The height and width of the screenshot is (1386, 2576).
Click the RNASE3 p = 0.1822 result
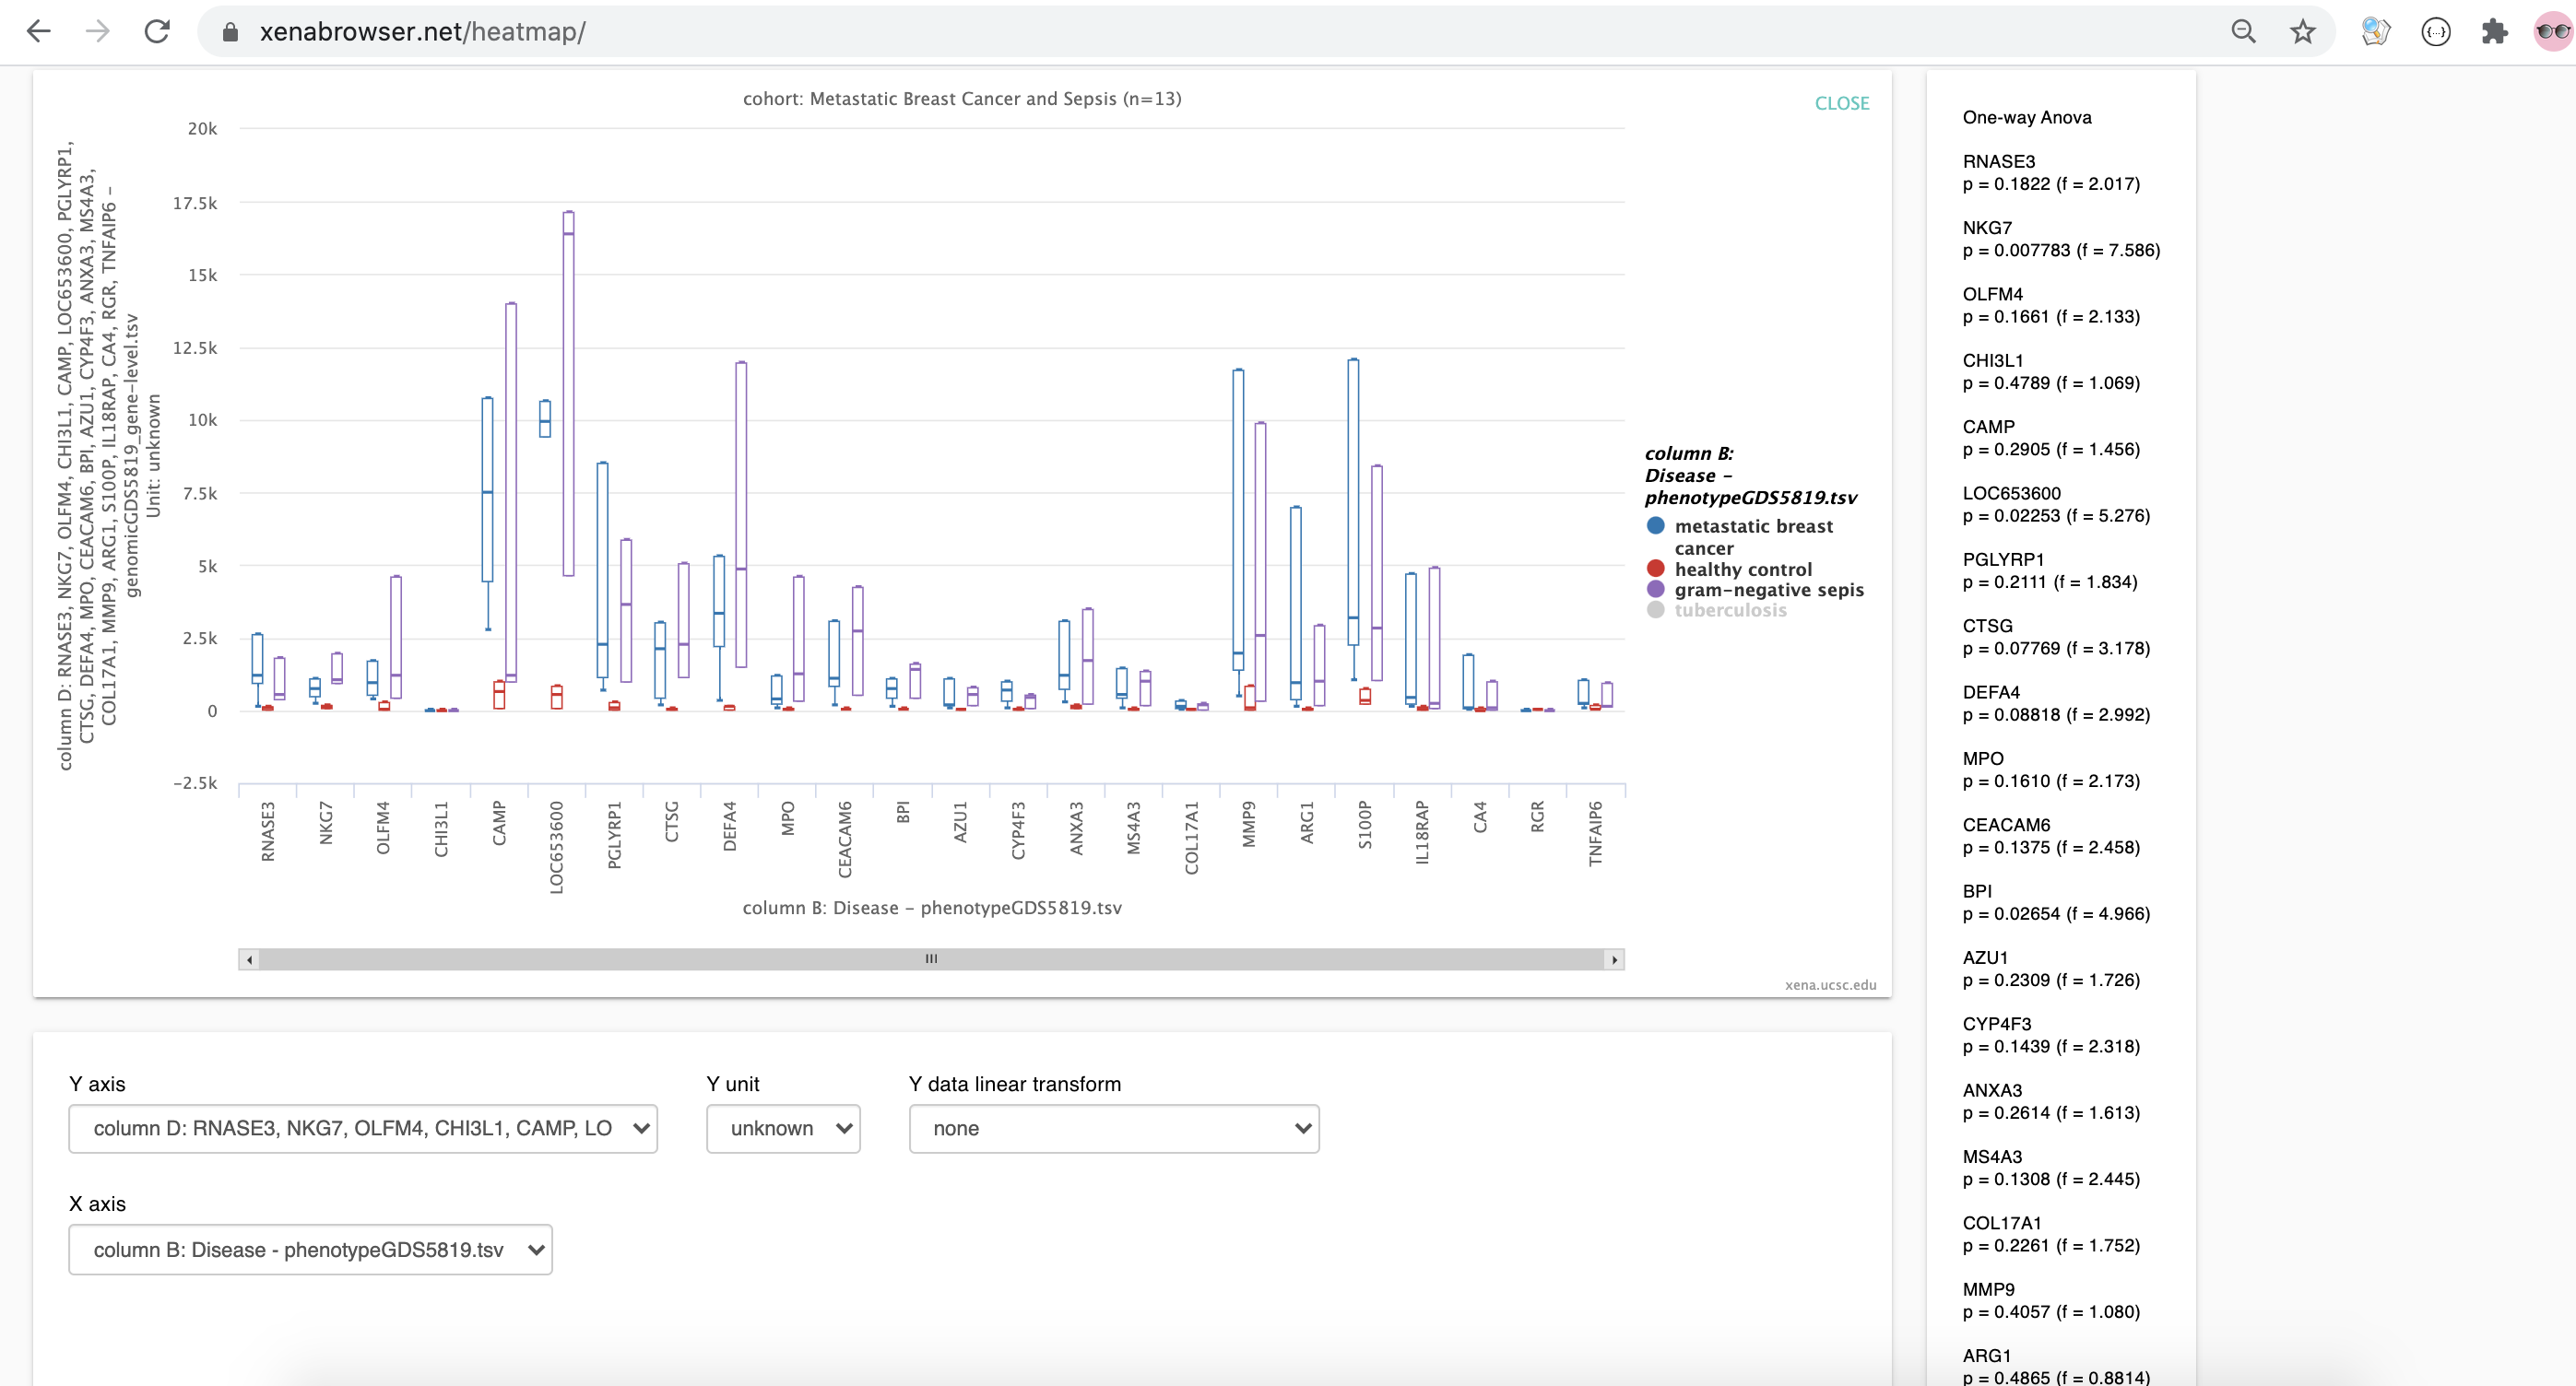[2050, 173]
